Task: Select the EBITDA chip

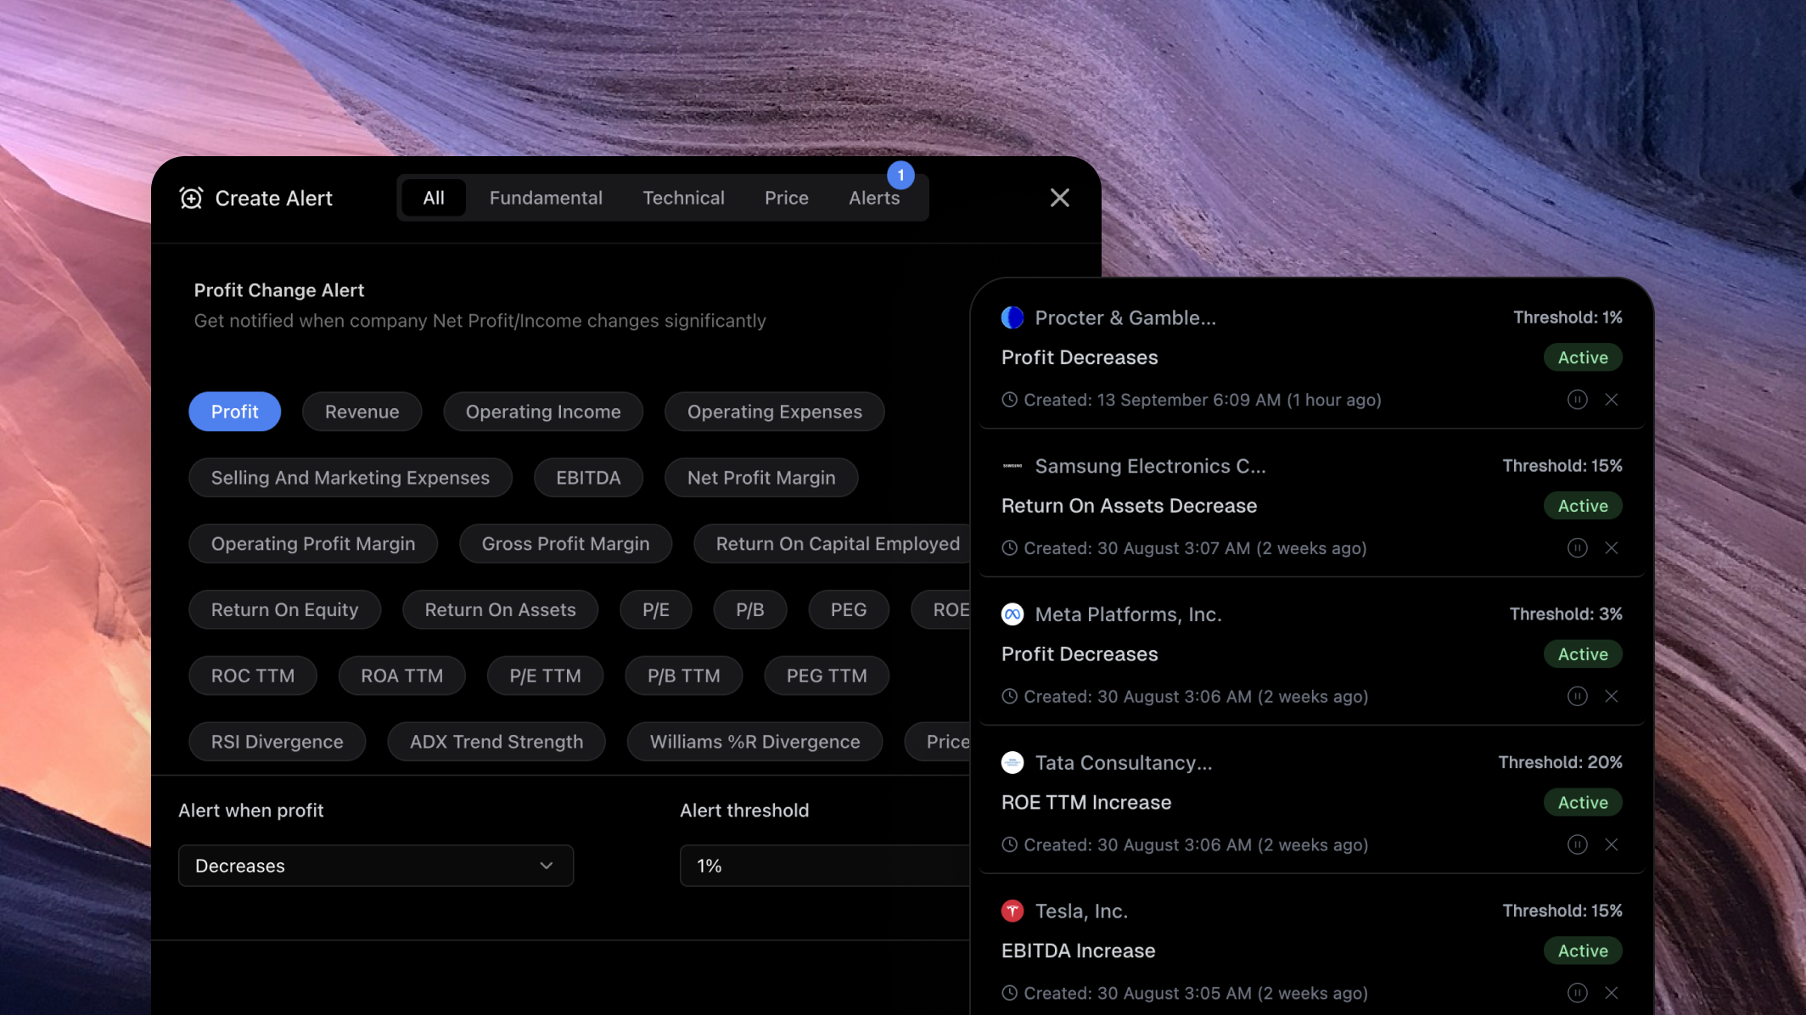Action: point(588,478)
